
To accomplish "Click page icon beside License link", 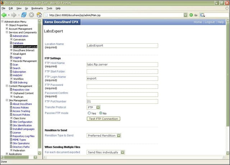I will tap(11, 132).
